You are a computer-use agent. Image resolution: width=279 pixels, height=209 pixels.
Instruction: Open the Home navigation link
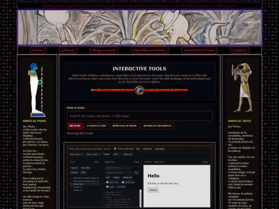[x=38, y=50]
